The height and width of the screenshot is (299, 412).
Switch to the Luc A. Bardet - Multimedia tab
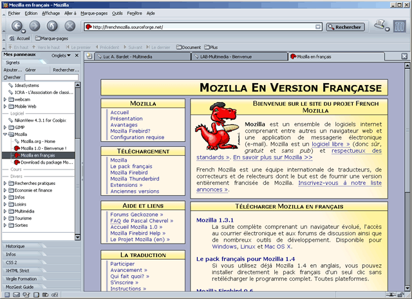[x=142, y=57]
